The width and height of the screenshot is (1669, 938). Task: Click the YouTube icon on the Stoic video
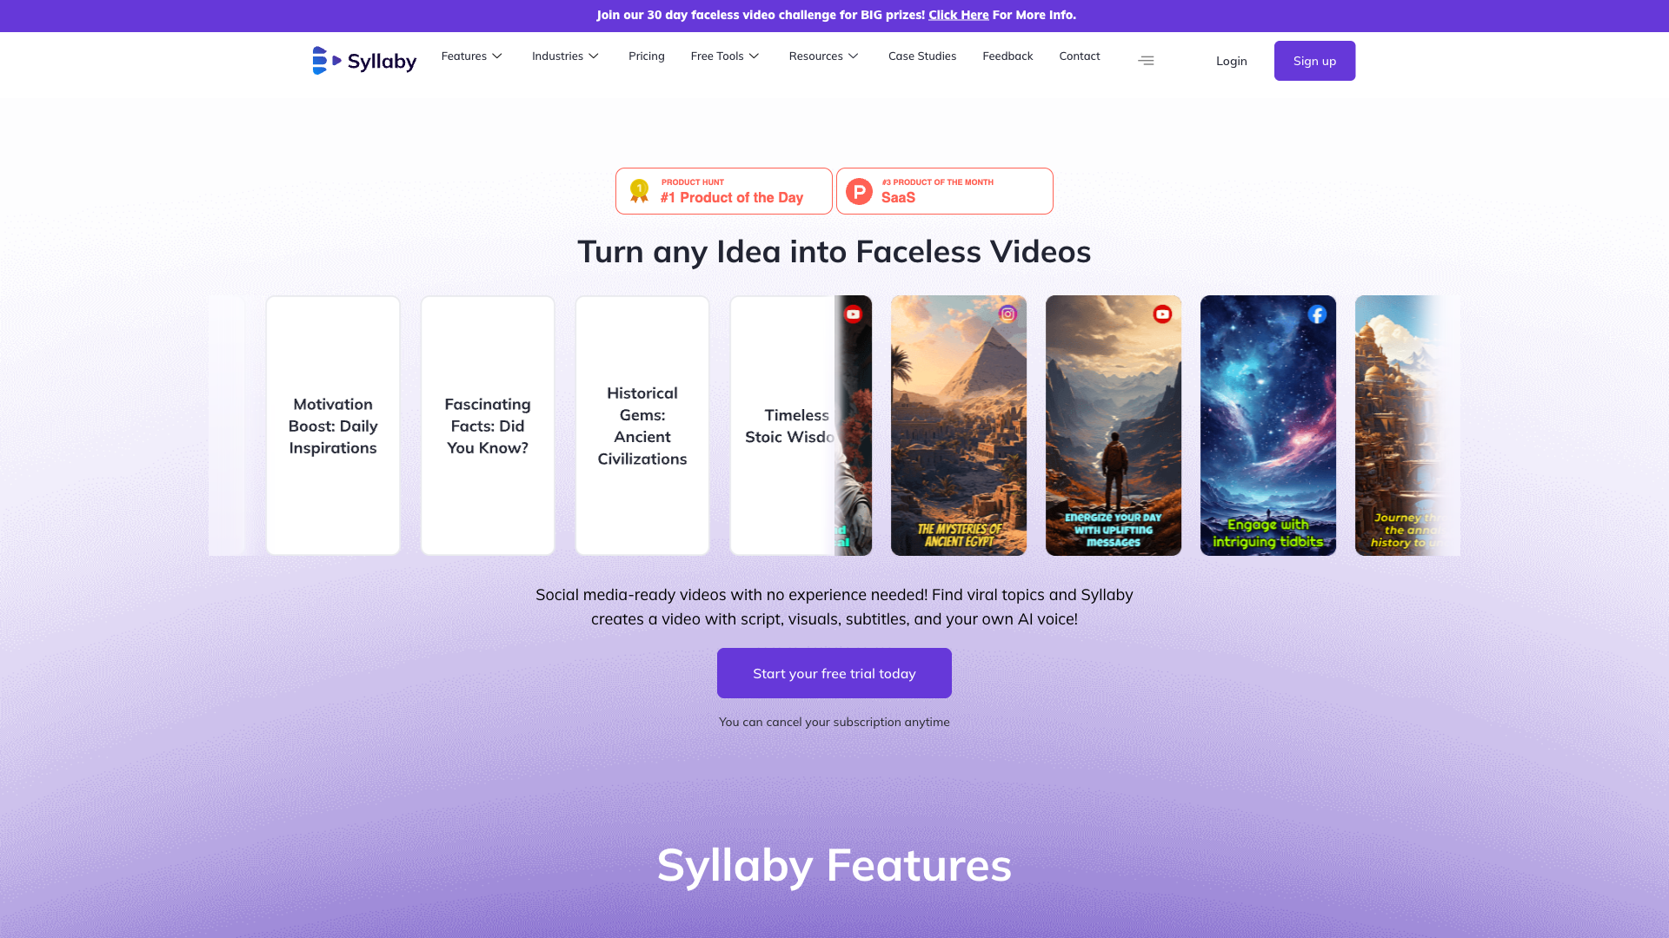click(853, 314)
